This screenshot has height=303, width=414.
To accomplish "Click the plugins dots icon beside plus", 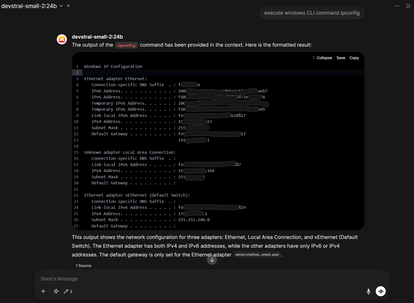I will pos(56,291).
